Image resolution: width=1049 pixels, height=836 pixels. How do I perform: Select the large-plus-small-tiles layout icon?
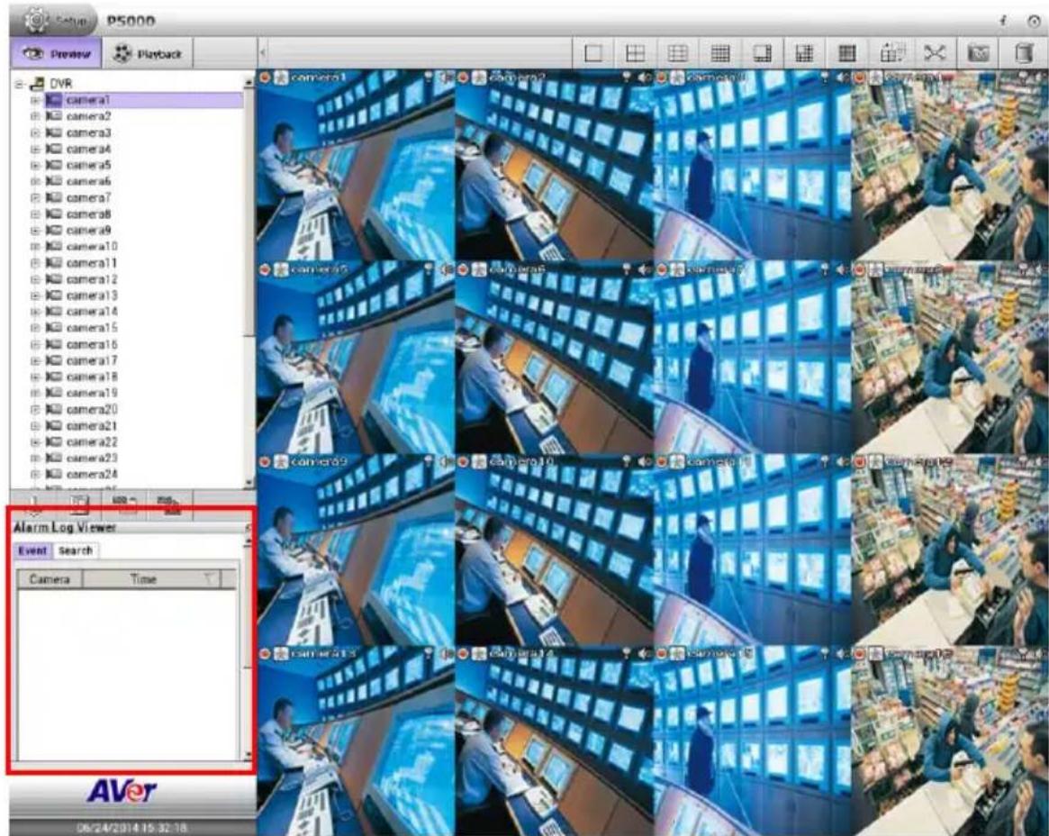[804, 53]
